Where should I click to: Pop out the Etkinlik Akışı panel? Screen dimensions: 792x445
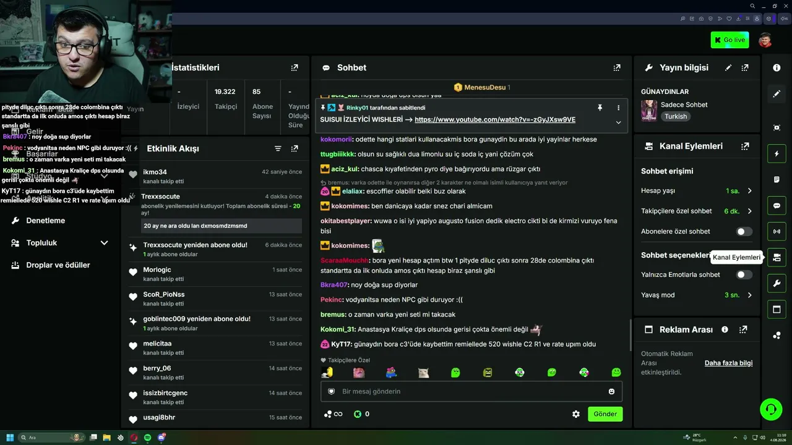(x=295, y=148)
